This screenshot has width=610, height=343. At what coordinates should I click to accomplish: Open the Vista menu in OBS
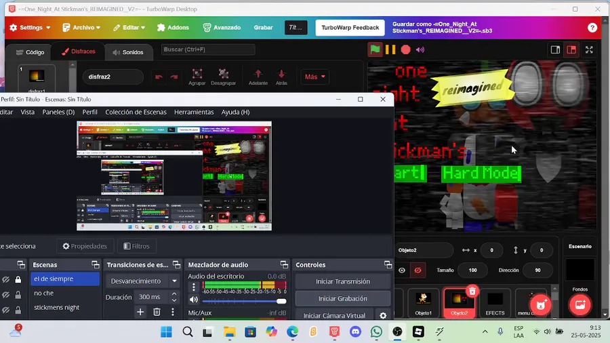[x=28, y=112]
